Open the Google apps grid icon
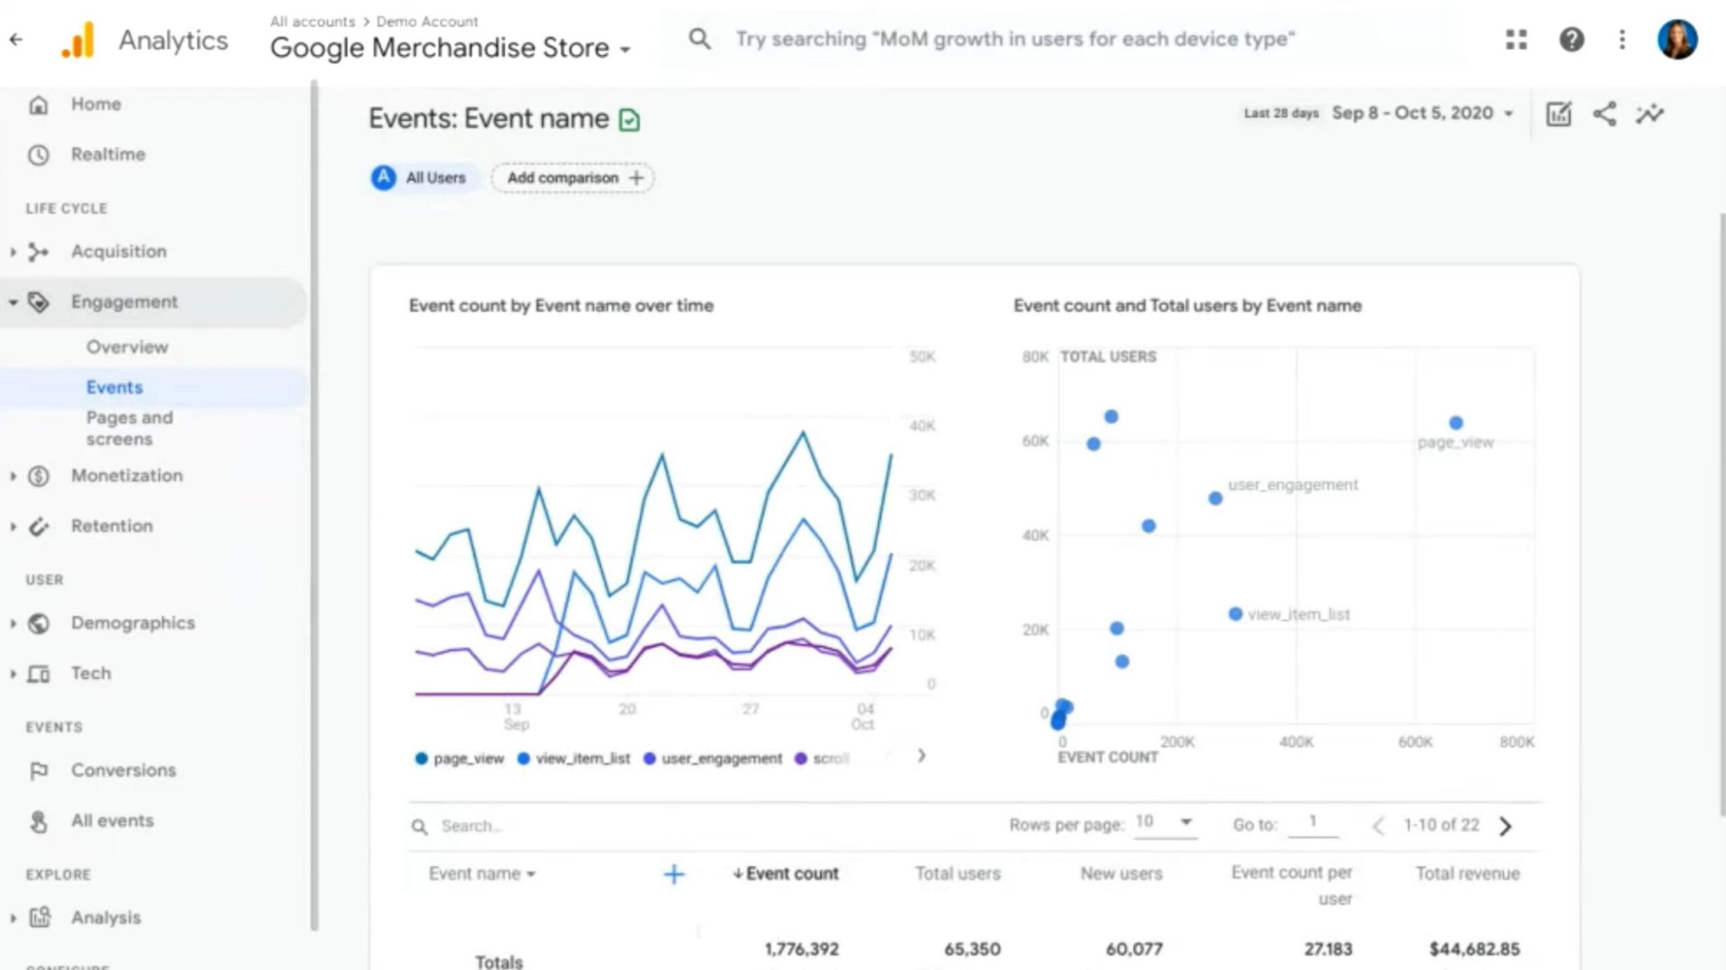The width and height of the screenshot is (1726, 970). tap(1516, 40)
